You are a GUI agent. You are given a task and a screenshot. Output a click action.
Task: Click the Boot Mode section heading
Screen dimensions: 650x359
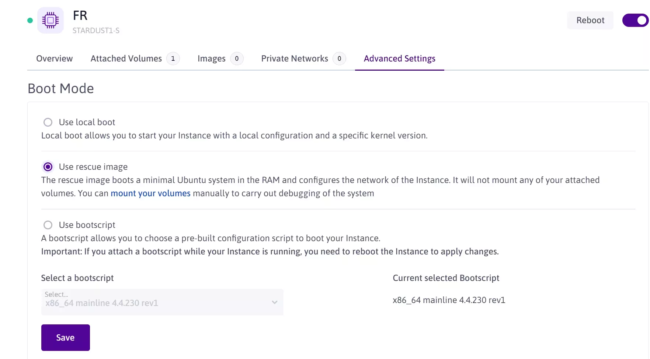pos(61,88)
